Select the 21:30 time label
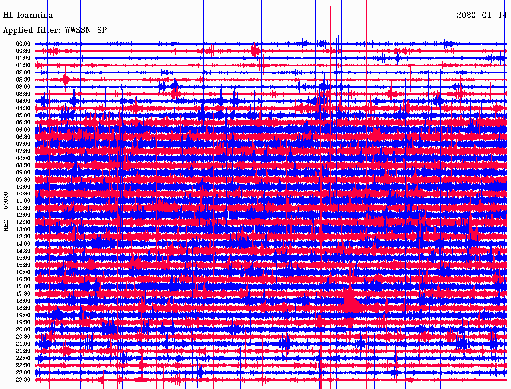 (23, 351)
